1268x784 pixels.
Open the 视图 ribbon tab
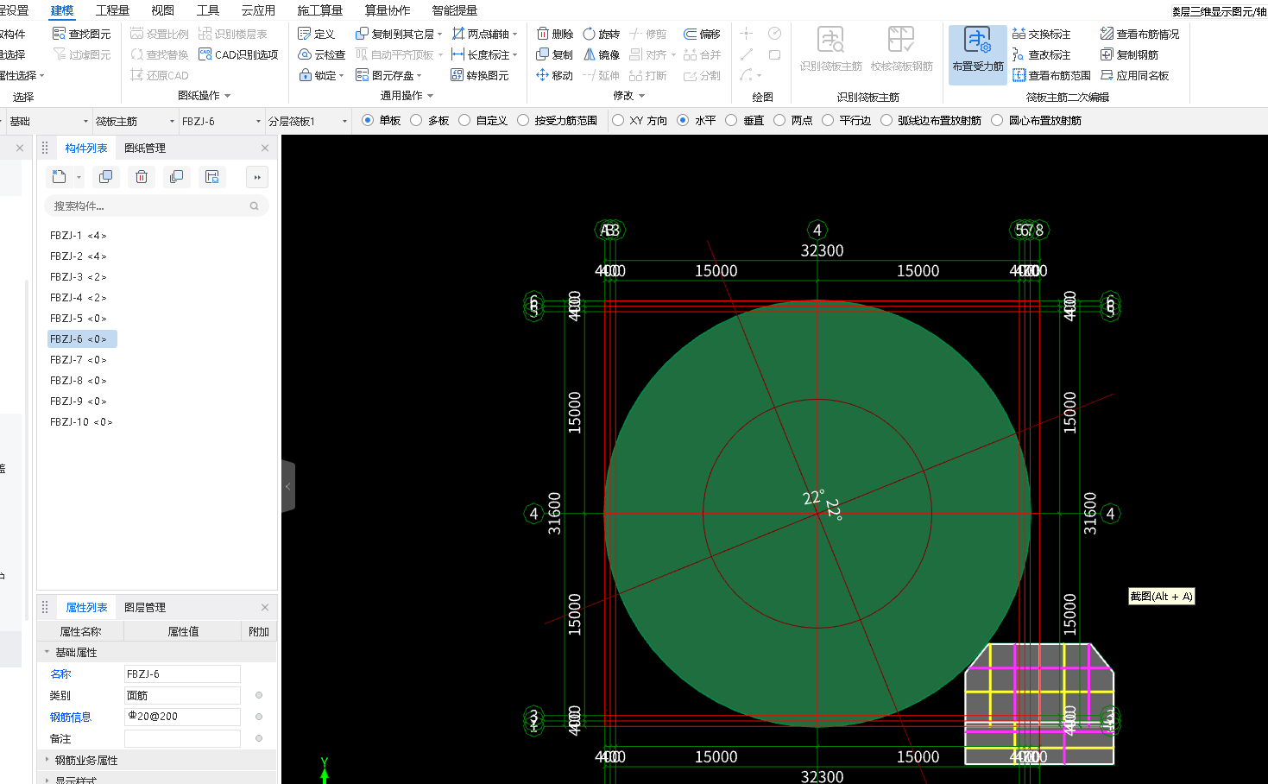click(x=162, y=10)
